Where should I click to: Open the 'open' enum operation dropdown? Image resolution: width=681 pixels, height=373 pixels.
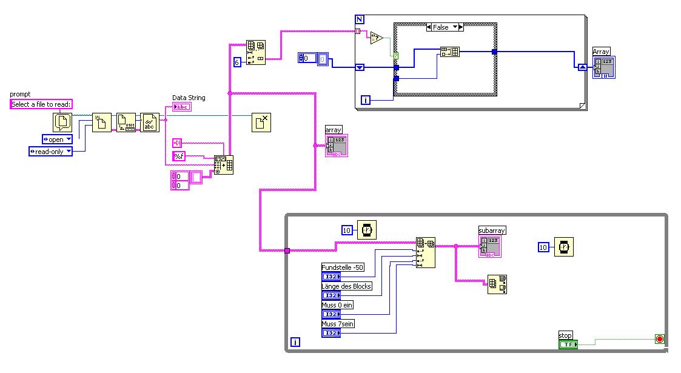tap(58, 139)
